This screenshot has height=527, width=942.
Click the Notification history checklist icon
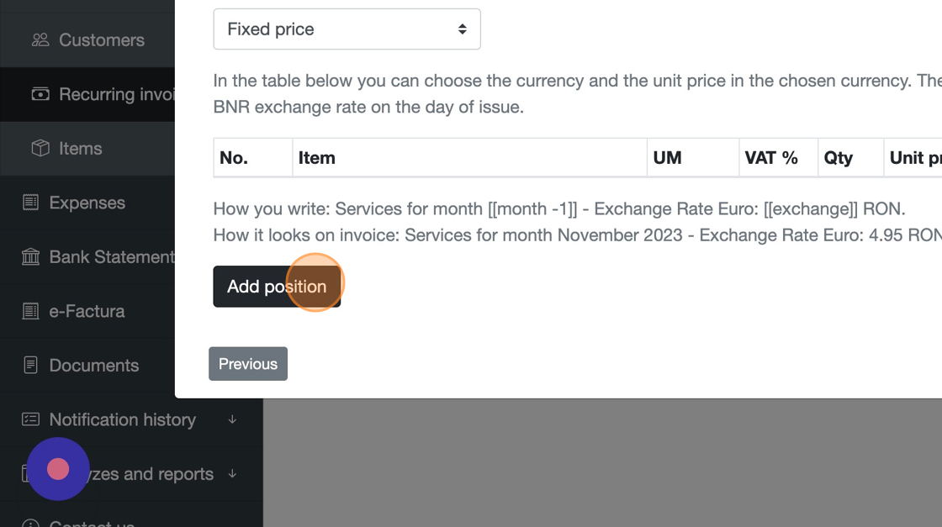(30, 419)
